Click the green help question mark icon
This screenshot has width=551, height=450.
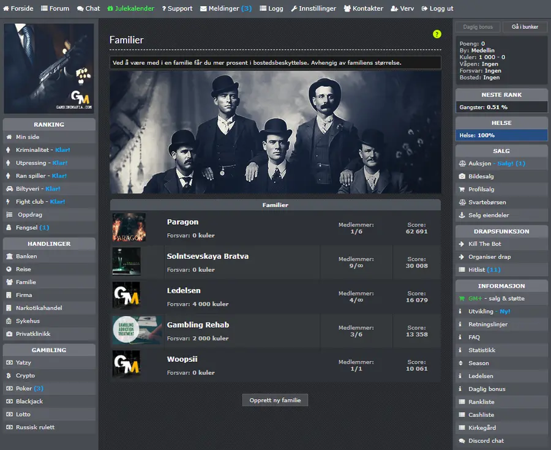[437, 34]
